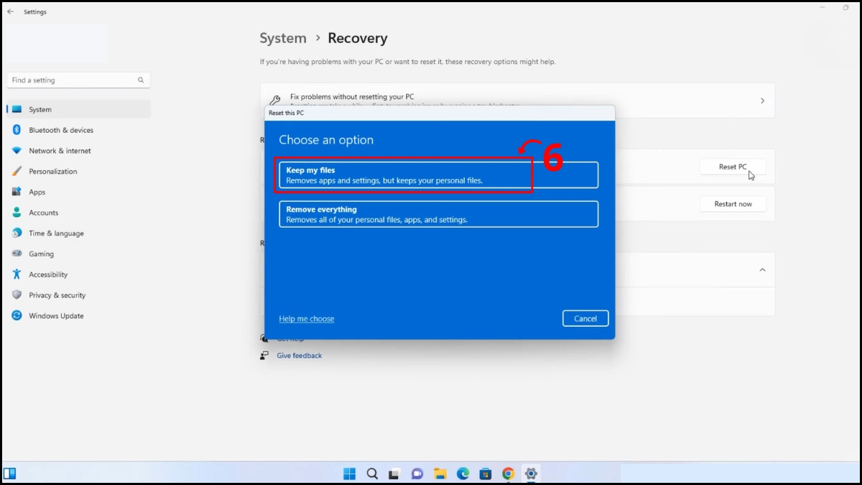Open Gaming settings
862x485 pixels.
click(41, 254)
